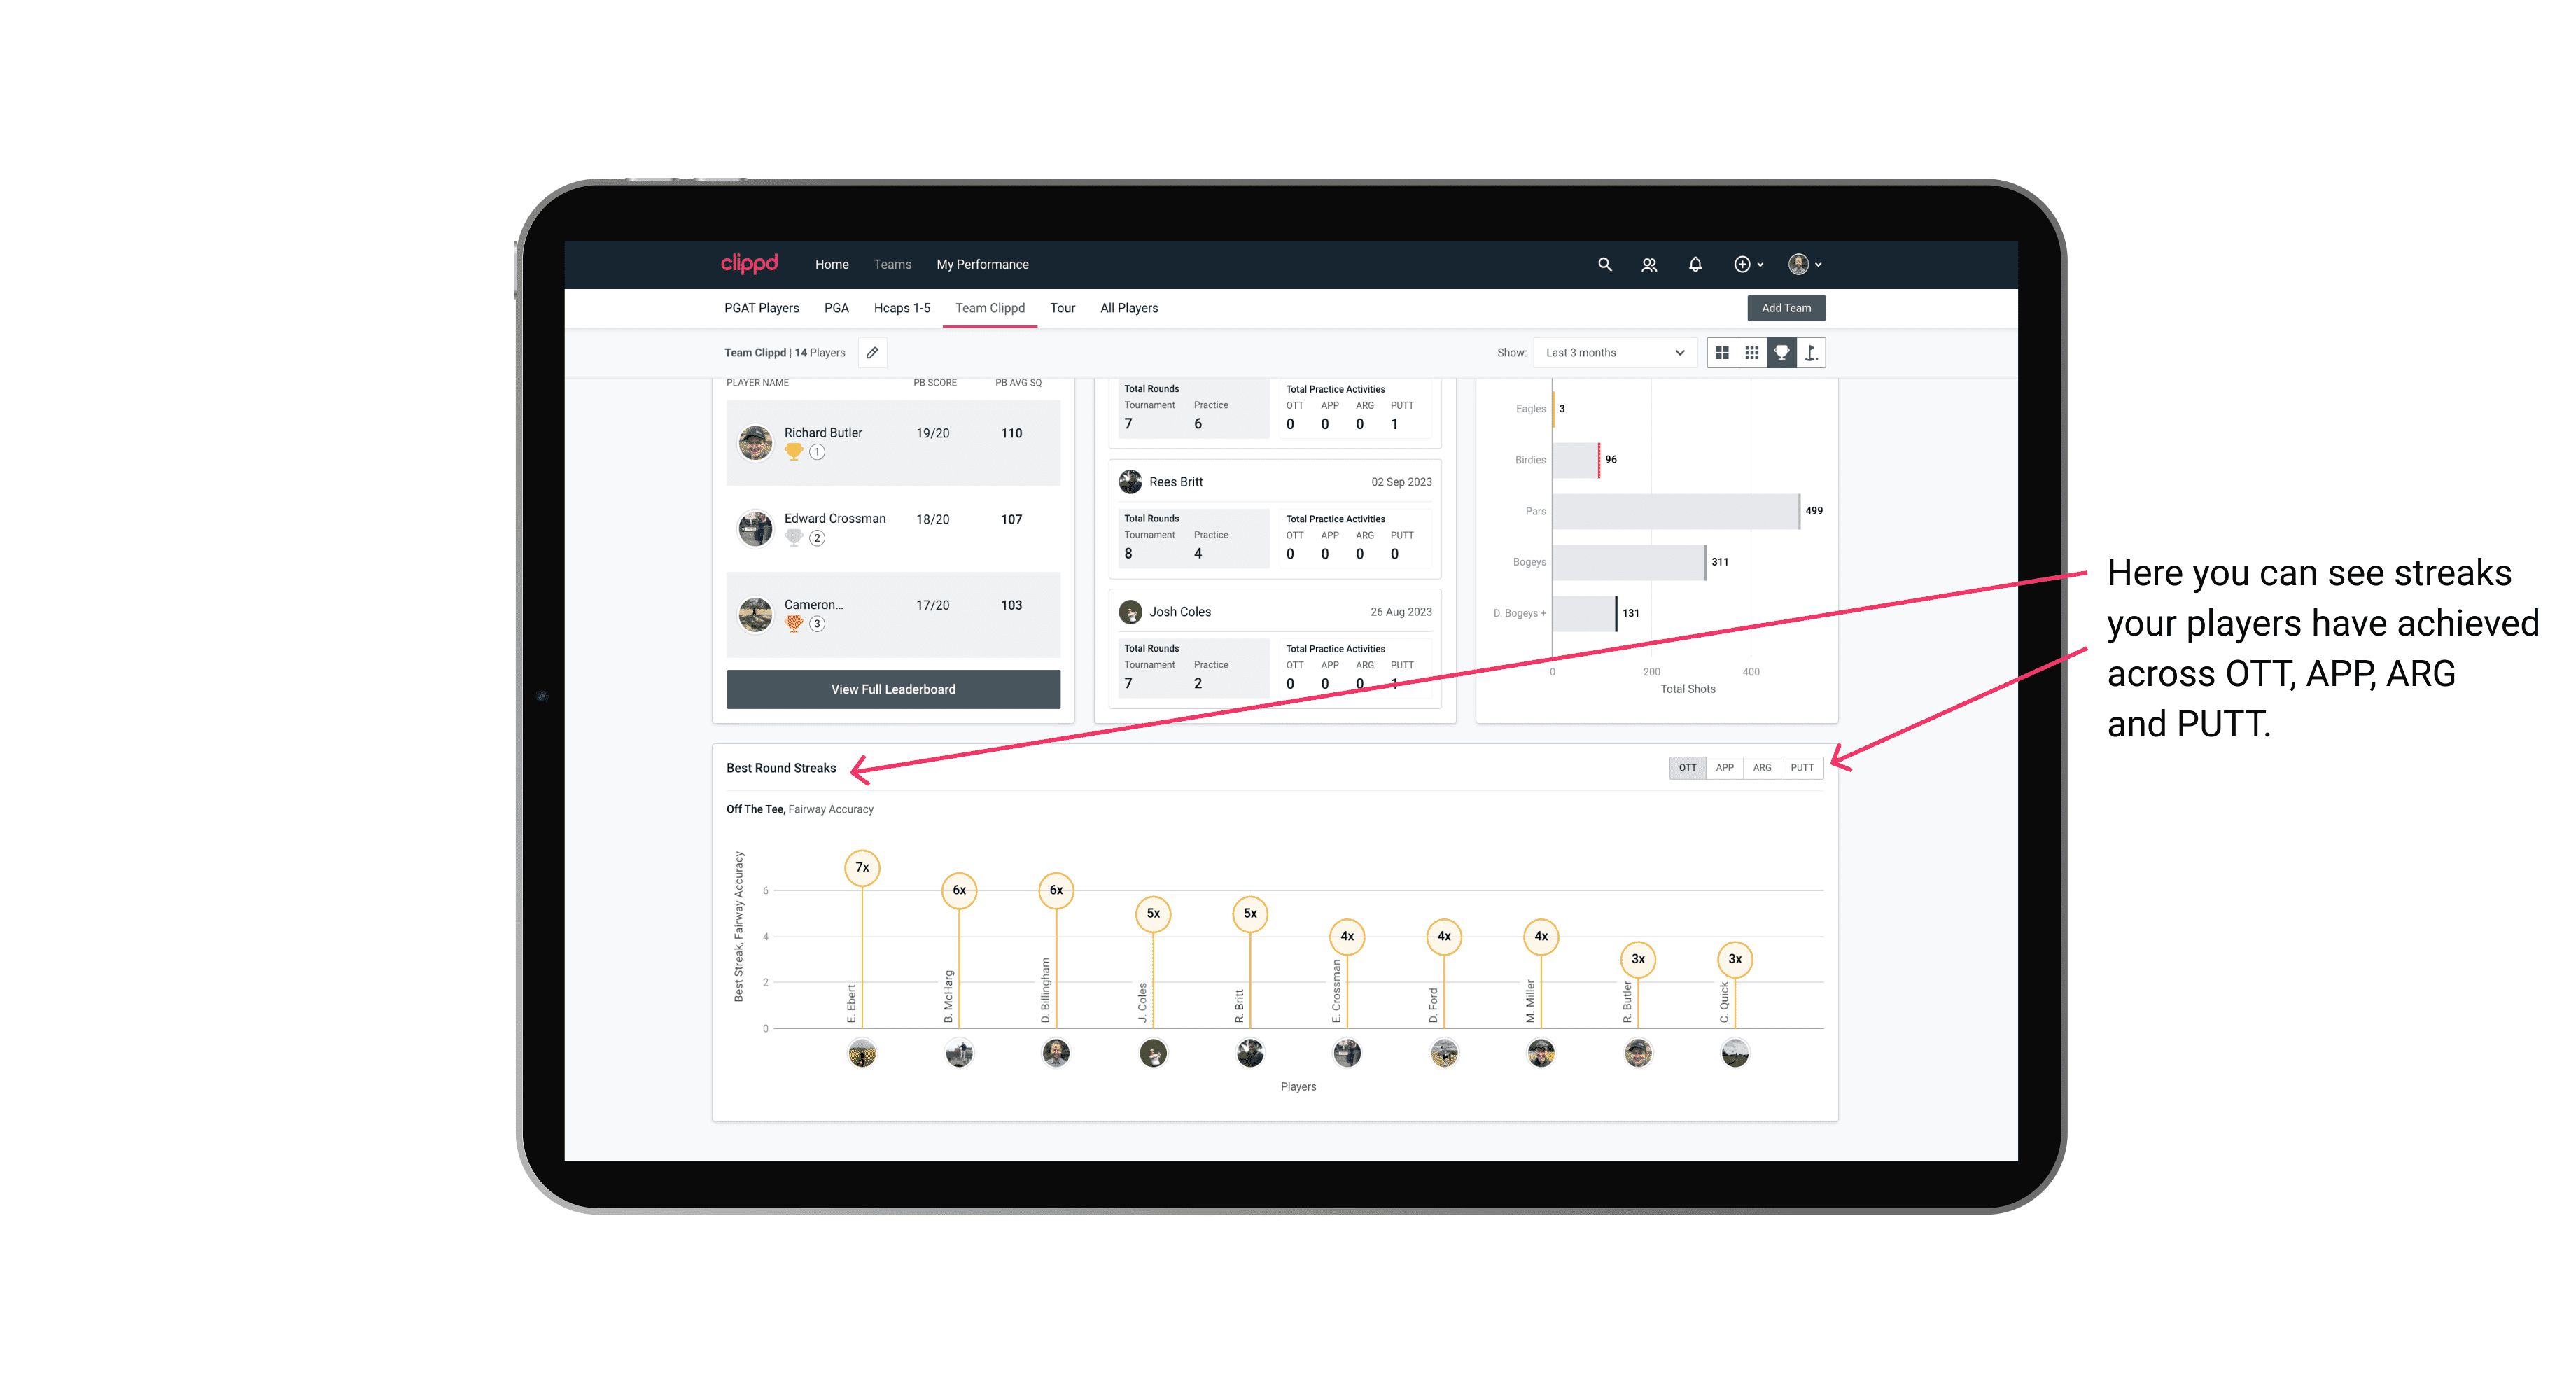Image resolution: width=2576 pixels, height=1386 pixels.
Task: Select the Tour tab in the player filter tabs
Action: pos(1061,307)
